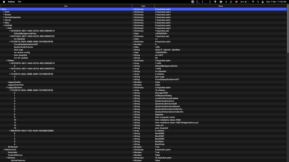
Task: Select the boot-args value alcid=11 -igfxcdc -igfxdbeo
Action: point(168,50)
